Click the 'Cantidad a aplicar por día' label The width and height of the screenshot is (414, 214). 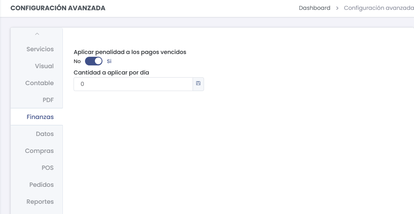click(111, 73)
